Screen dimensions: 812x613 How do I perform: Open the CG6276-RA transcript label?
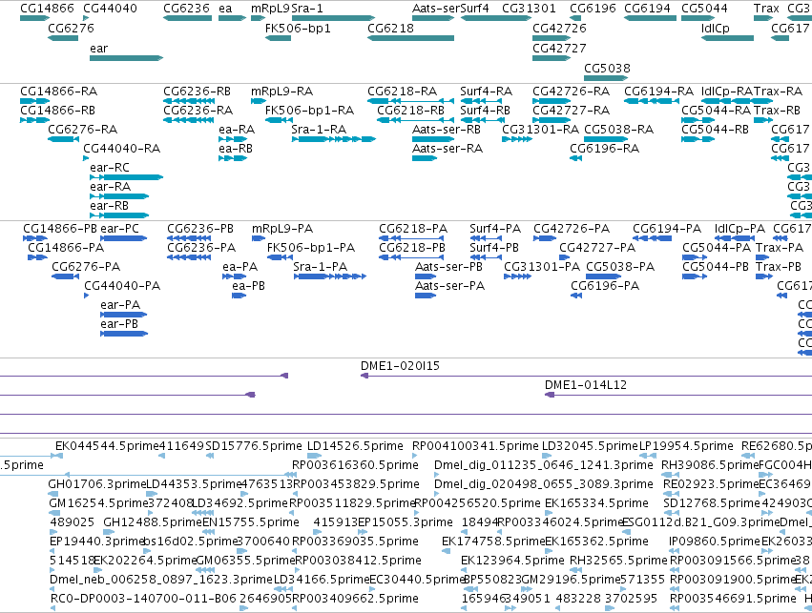coord(82,130)
